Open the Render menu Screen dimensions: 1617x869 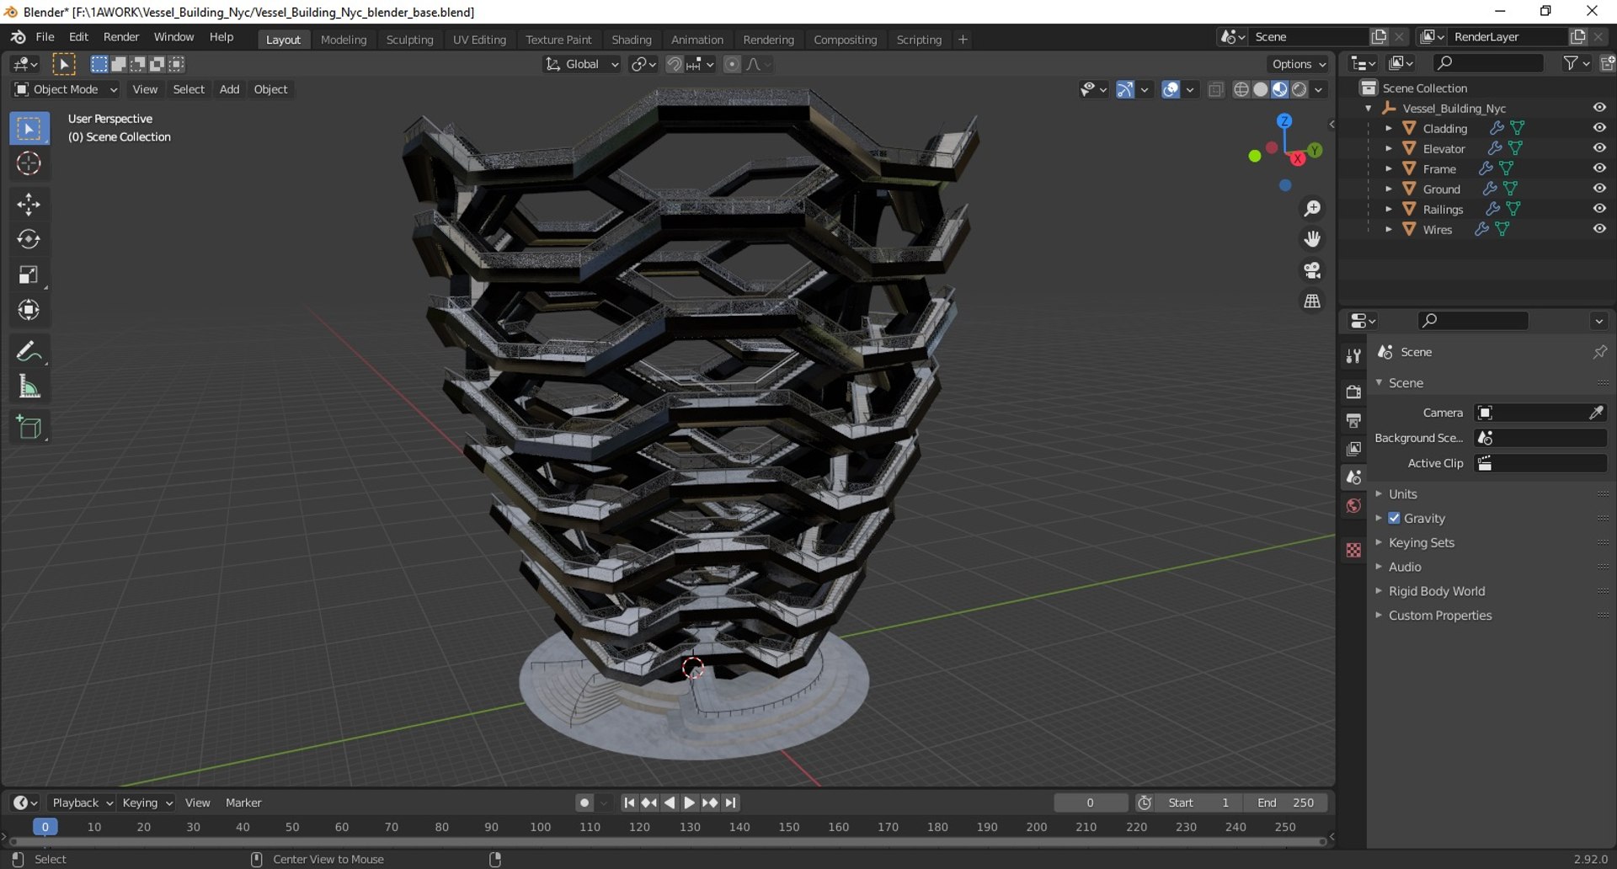121,37
